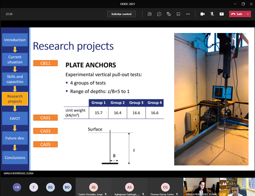
Task: Click the Group 3 table header
Action: click(x=136, y=103)
